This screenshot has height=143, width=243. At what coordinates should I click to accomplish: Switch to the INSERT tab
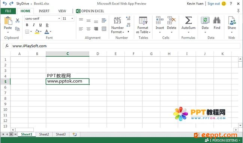tap(44, 11)
